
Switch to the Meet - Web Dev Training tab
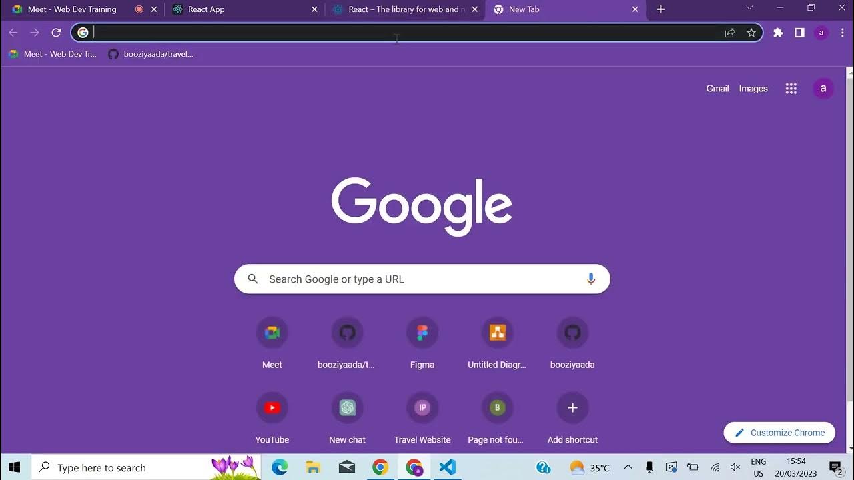(83, 9)
